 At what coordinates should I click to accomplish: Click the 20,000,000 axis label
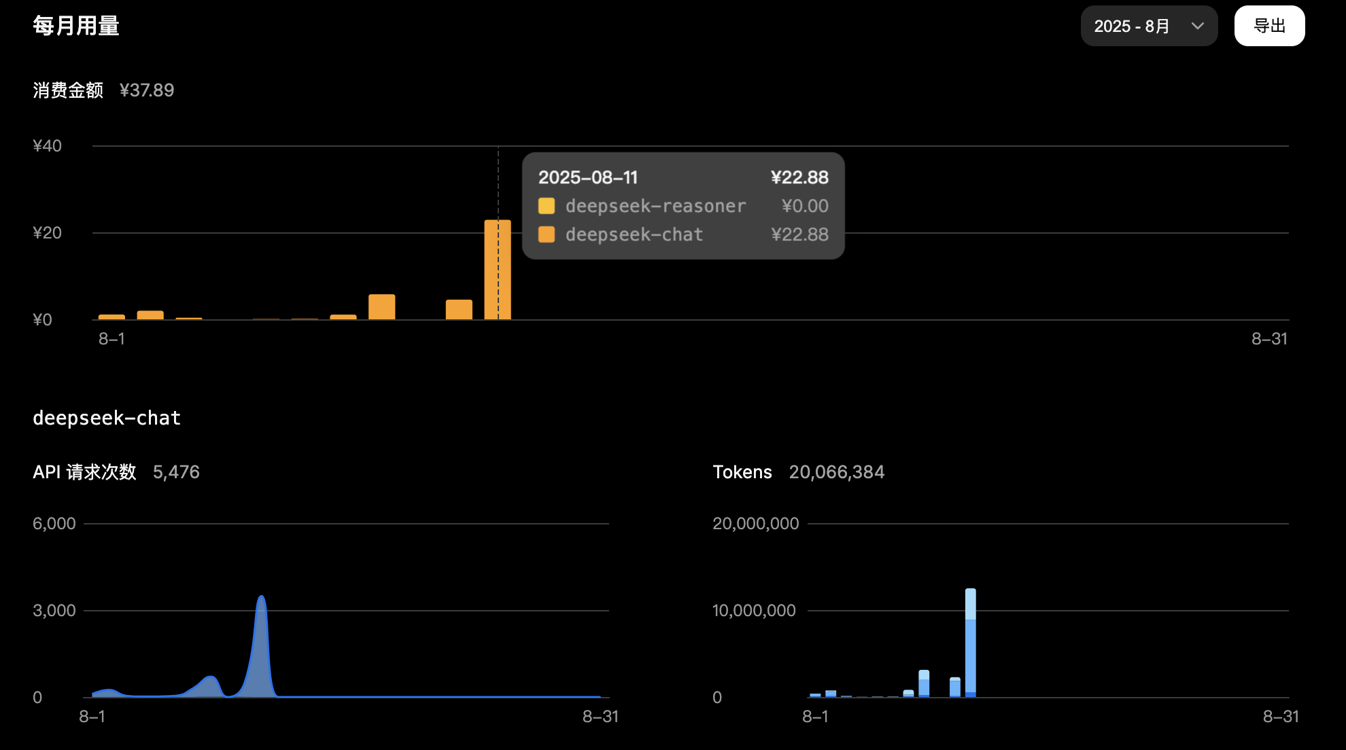756,524
